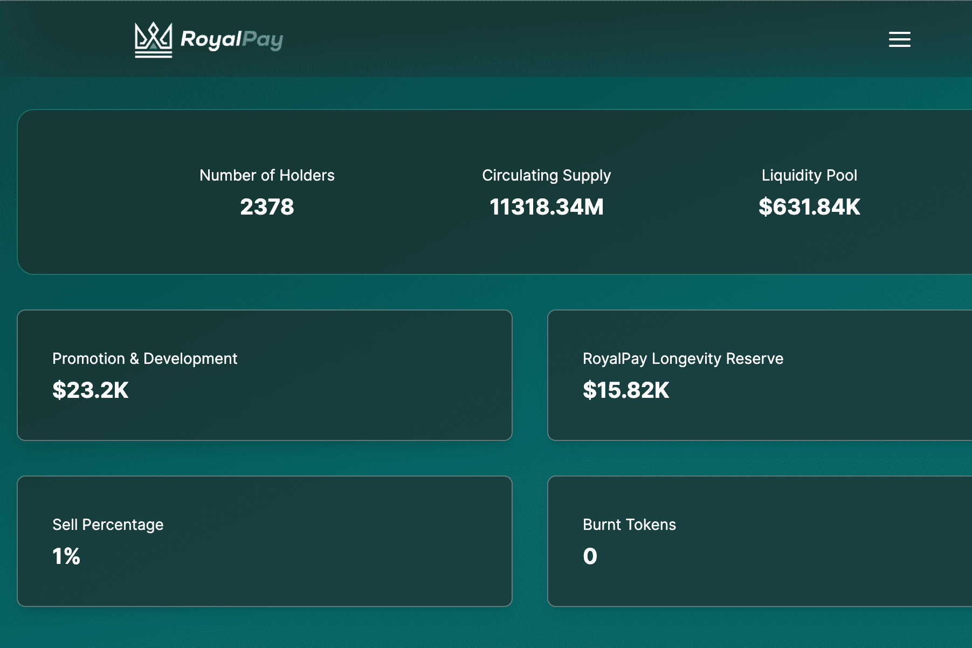Click the burnt tokens value 0

point(590,556)
